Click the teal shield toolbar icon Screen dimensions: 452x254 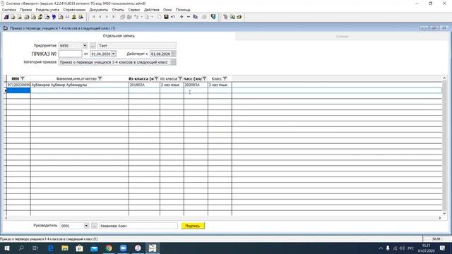coord(213,17)
